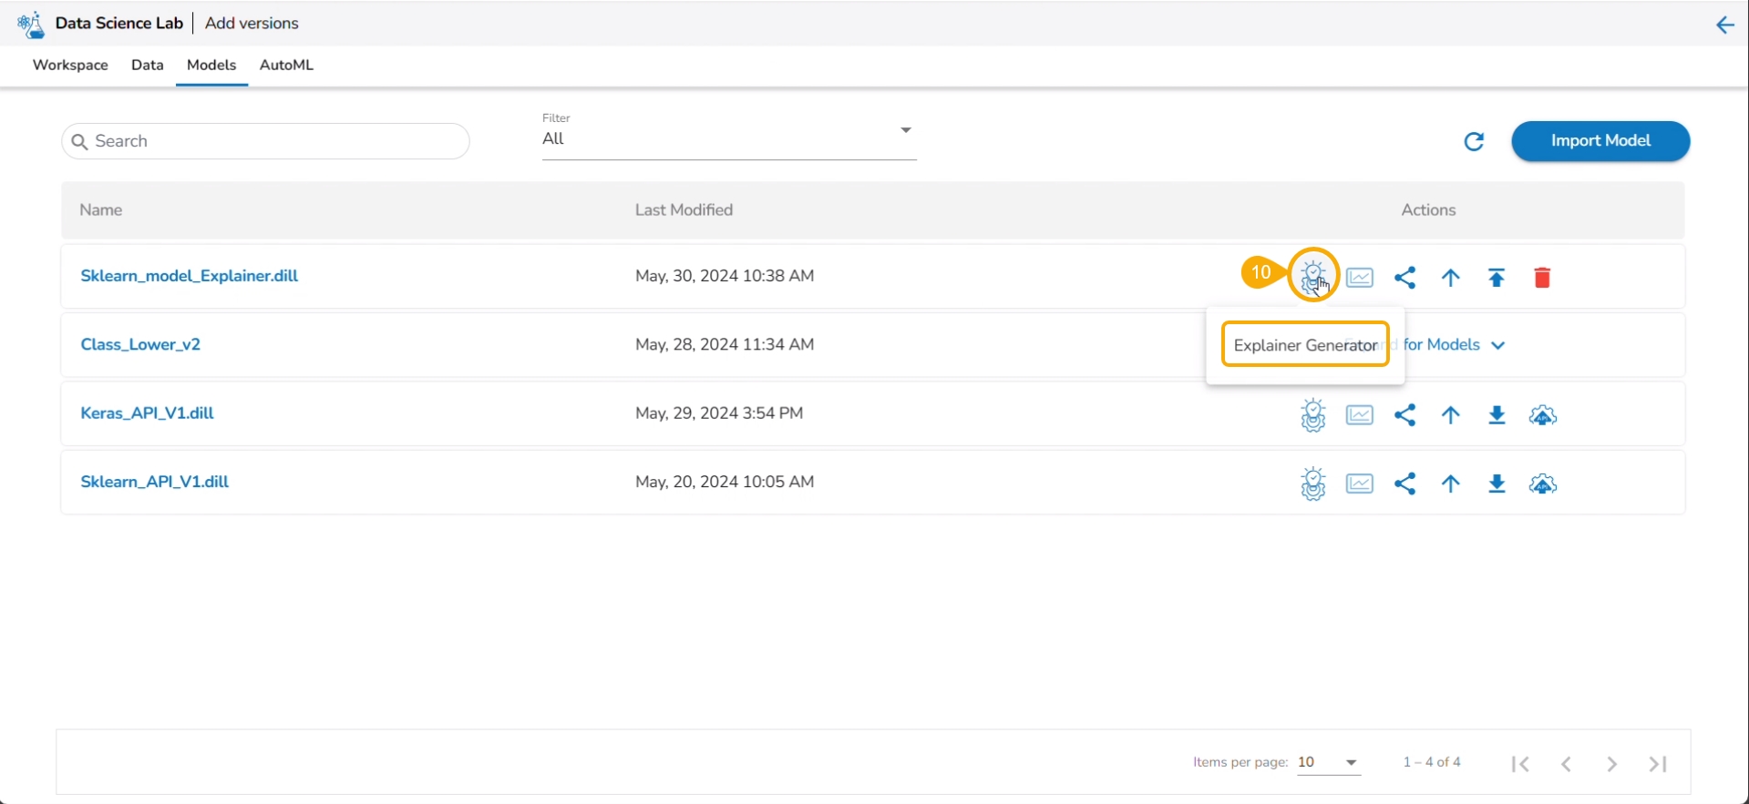Click the model Search field
This screenshot has width=1749, height=804.
coord(265,141)
